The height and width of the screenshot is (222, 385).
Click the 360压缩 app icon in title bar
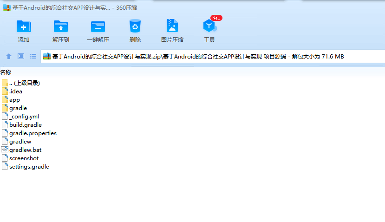point(7,7)
